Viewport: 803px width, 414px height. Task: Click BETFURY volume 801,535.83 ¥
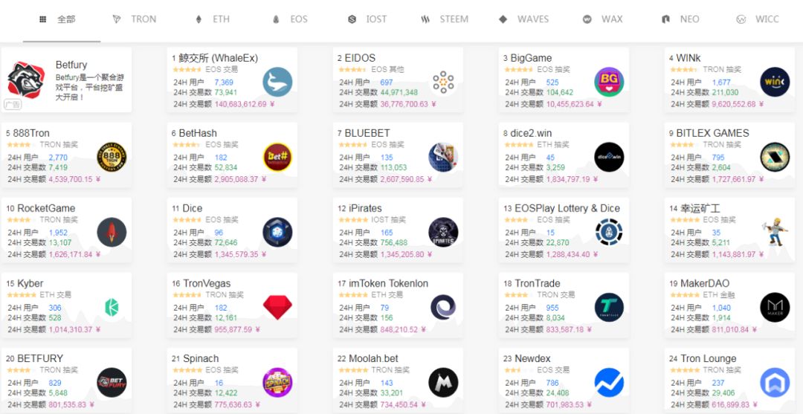[71, 405]
